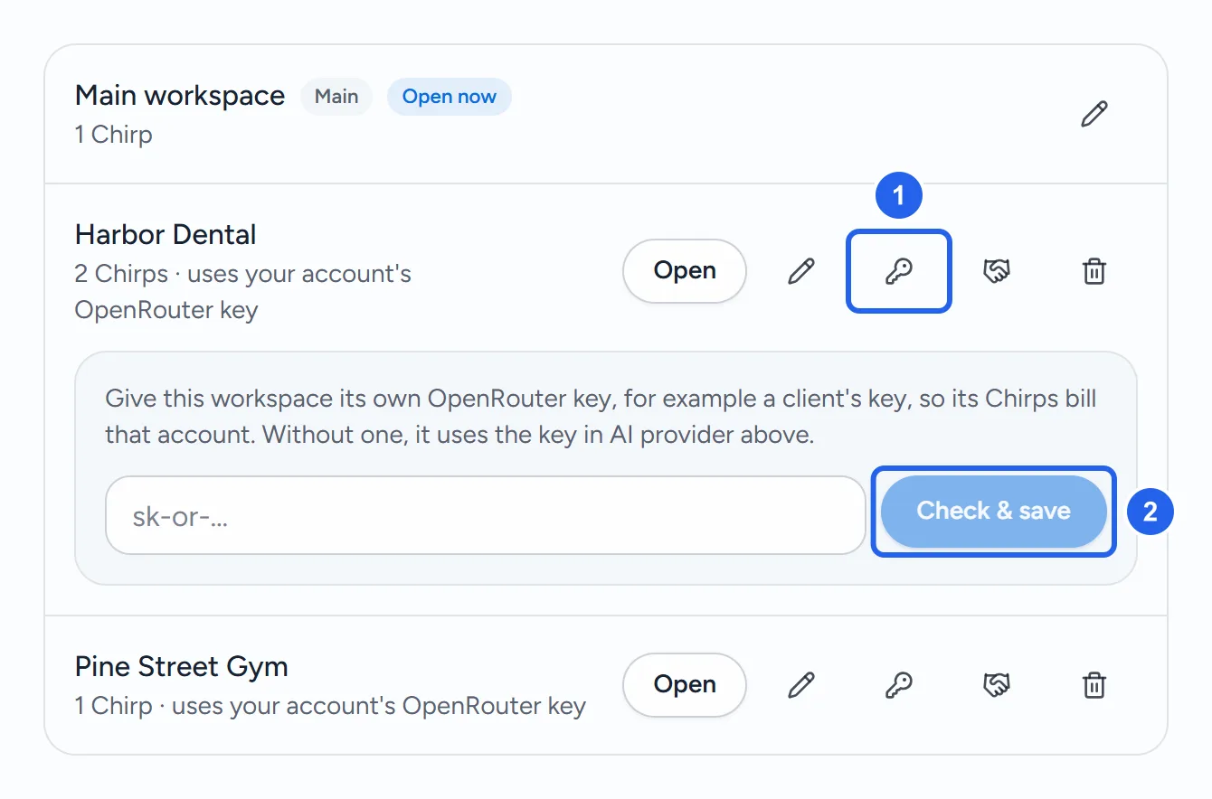
Task: Rename Harbor Dental with pencil icon
Action: [801, 271]
